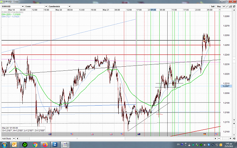Click the green shield security tray icon
Image resolution: width=237 pixels, height=148 pixels.
pyautogui.click(x=193, y=145)
